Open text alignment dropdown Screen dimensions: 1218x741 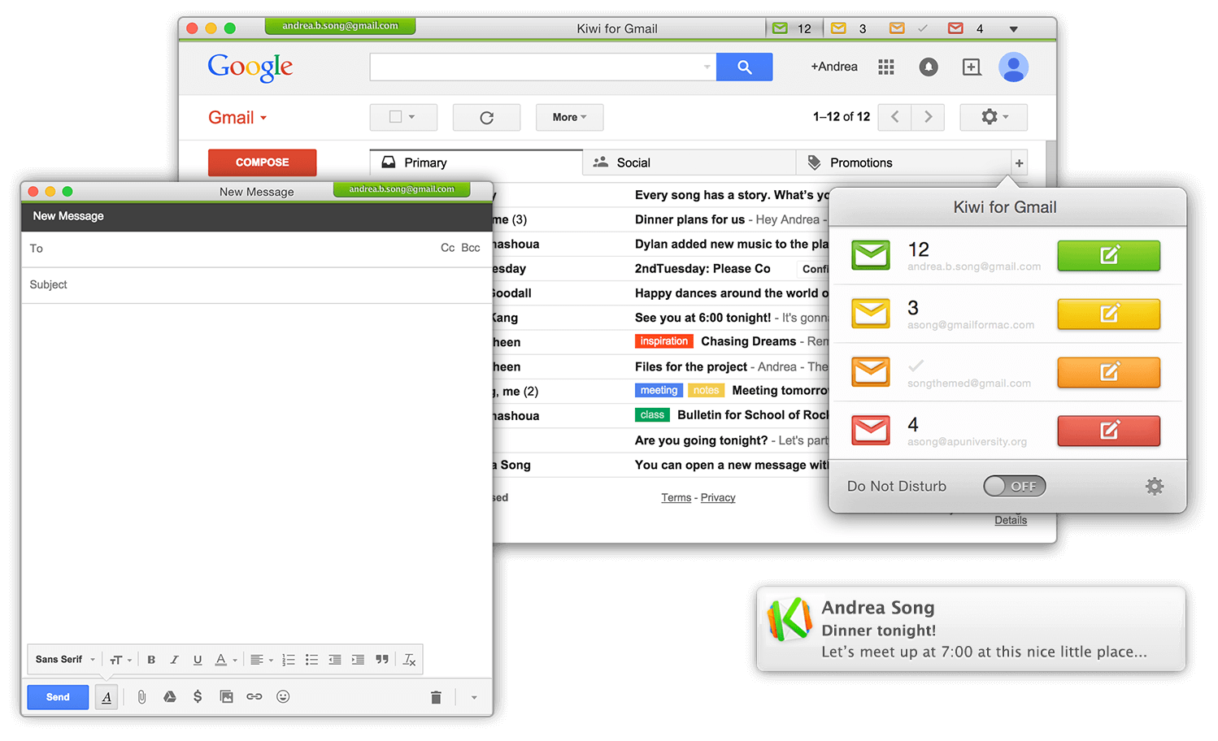pyautogui.click(x=261, y=660)
